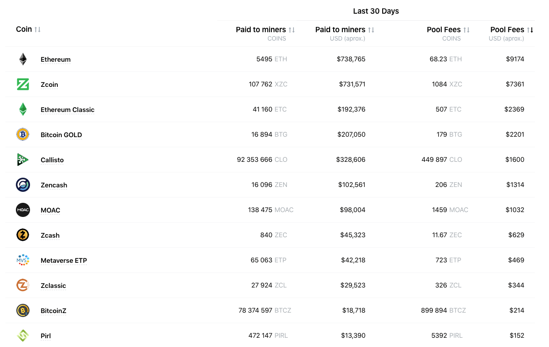Click the Metaverse ETP MVS icon
Image resolution: width=549 pixels, height=347 pixels.
pyautogui.click(x=23, y=260)
